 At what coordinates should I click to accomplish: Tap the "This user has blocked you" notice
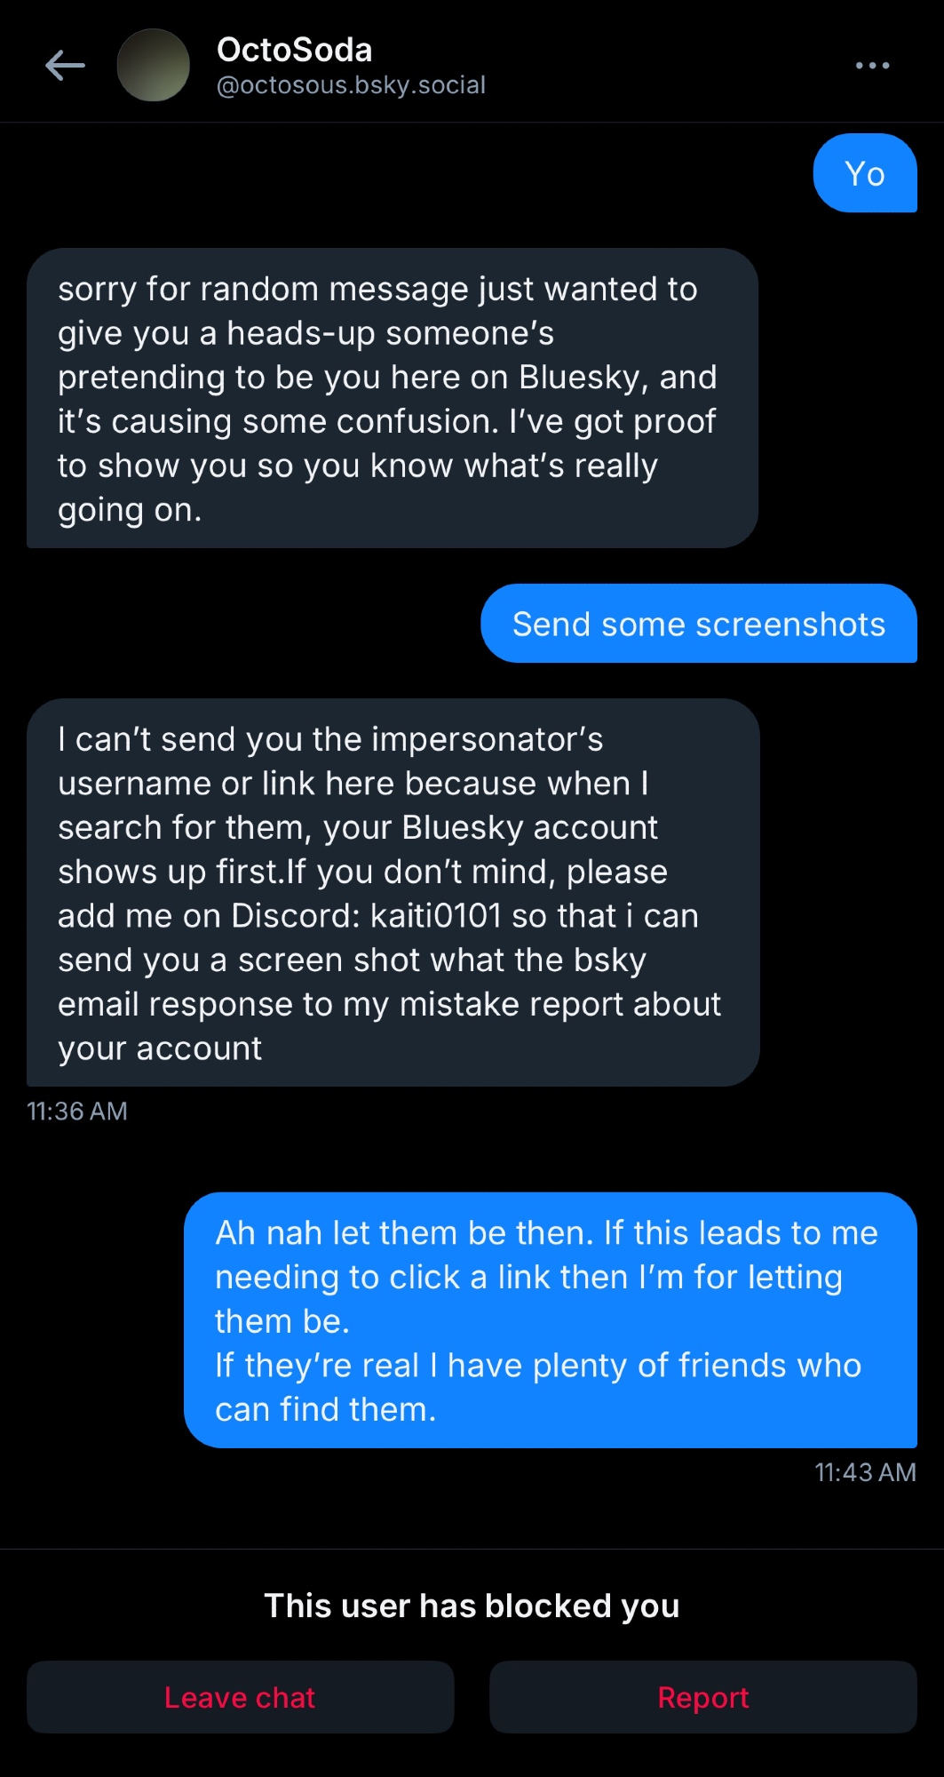pyautogui.click(x=472, y=1606)
